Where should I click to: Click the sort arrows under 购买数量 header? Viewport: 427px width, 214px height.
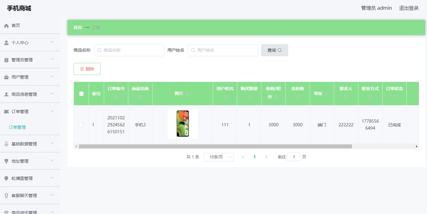coord(249,97)
